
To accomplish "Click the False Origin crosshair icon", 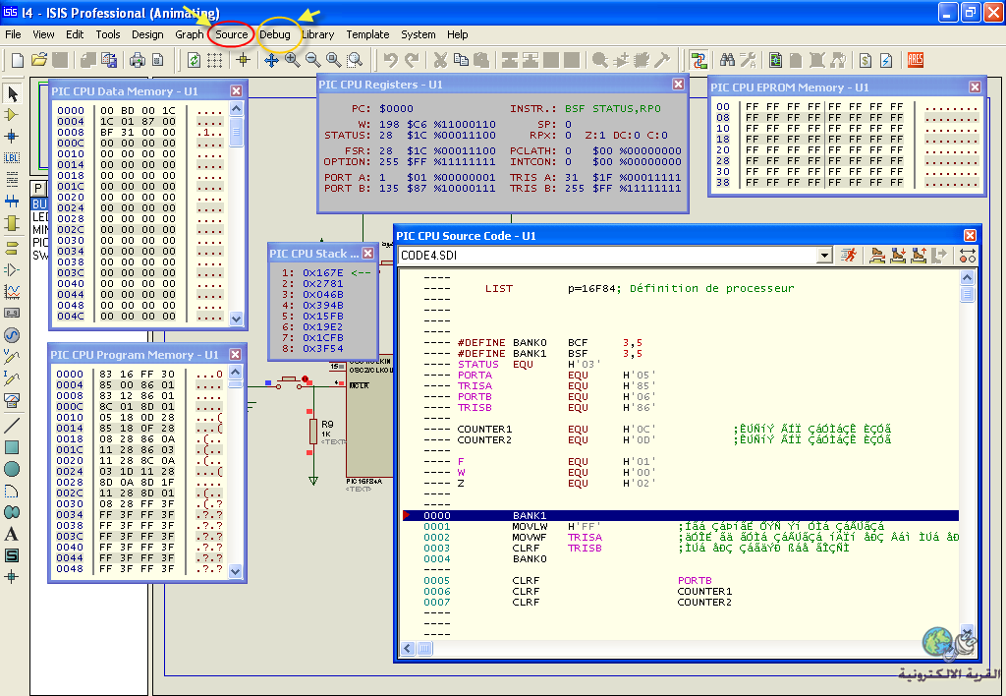I will [244, 60].
